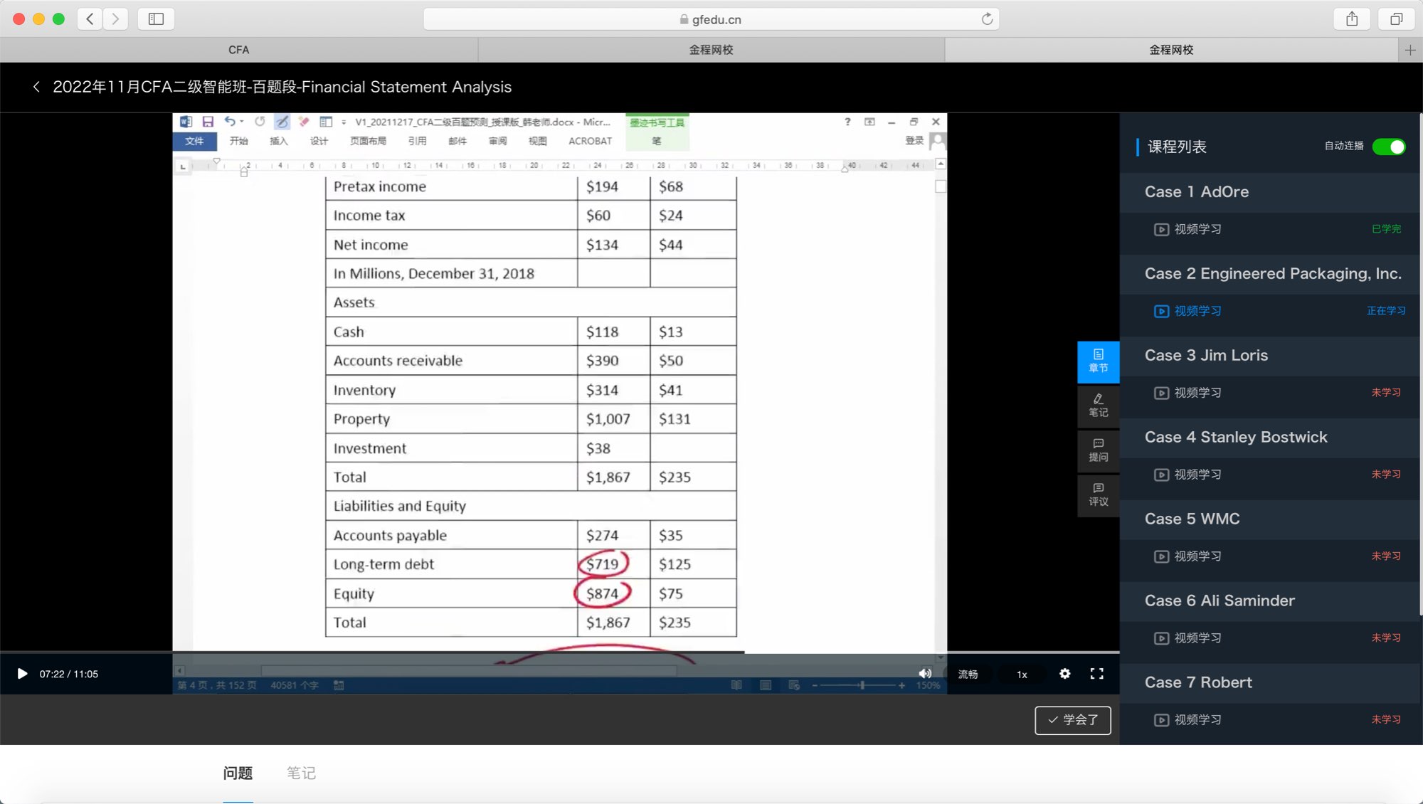This screenshot has height=804, width=1423.
Task: Open the 1x playback speed selector
Action: pyautogui.click(x=1022, y=674)
